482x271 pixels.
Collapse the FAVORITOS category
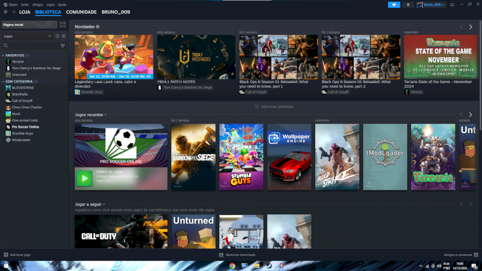(4, 55)
